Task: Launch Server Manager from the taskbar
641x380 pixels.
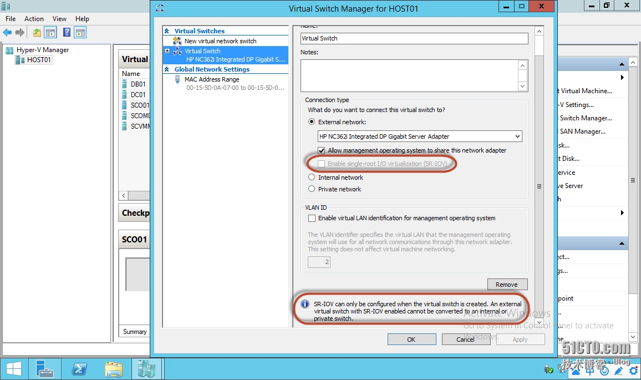Action: pyautogui.click(x=44, y=369)
